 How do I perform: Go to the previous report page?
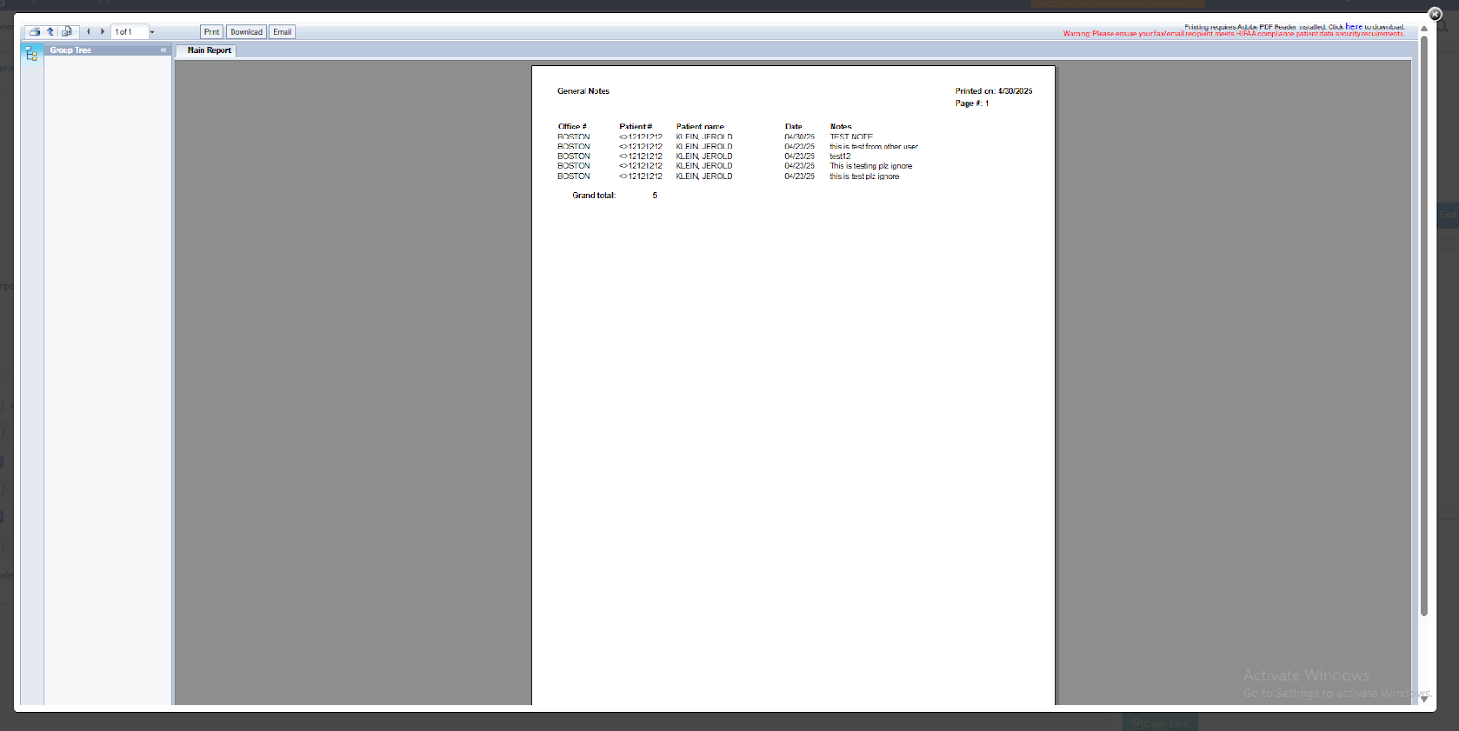pyautogui.click(x=88, y=32)
